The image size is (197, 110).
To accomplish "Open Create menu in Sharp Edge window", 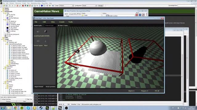I will click(x=62, y=22).
